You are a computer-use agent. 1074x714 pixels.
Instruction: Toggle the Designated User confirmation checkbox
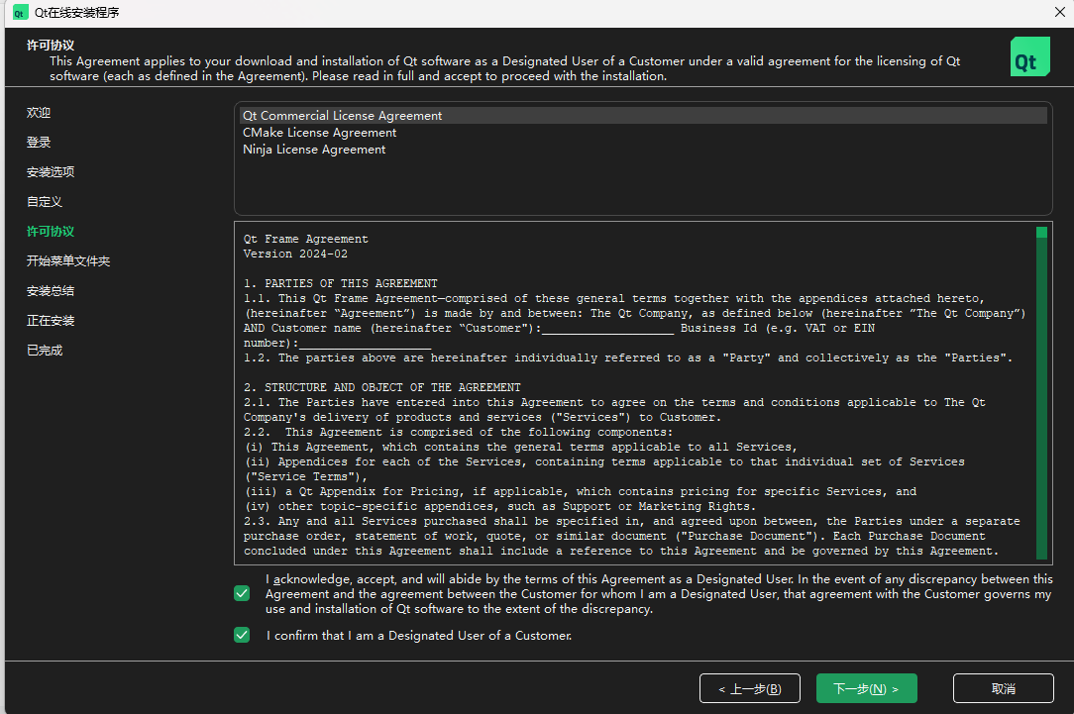242,636
